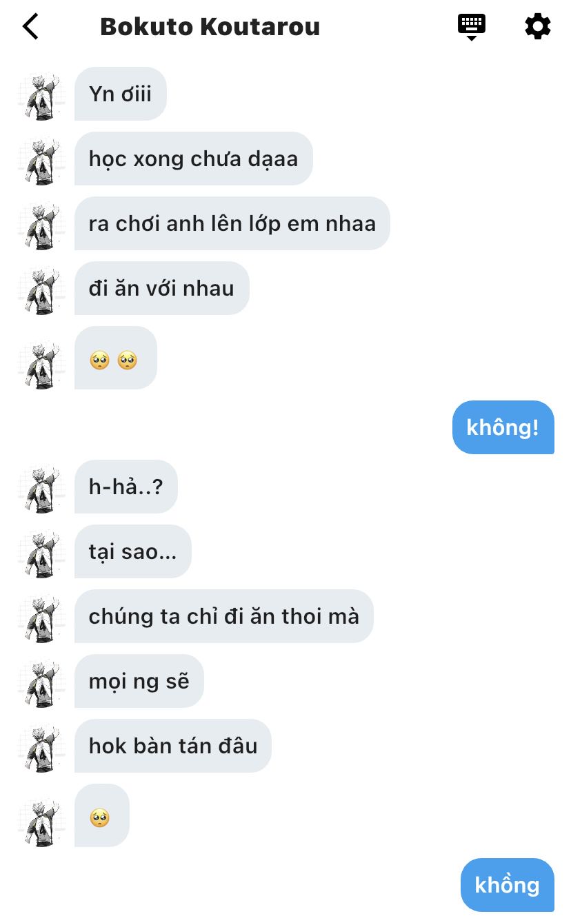Tap avatar beside "Yn ơiii" message
Viewport: 571px width, 916px height.
pyautogui.click(x=42, y=95)
